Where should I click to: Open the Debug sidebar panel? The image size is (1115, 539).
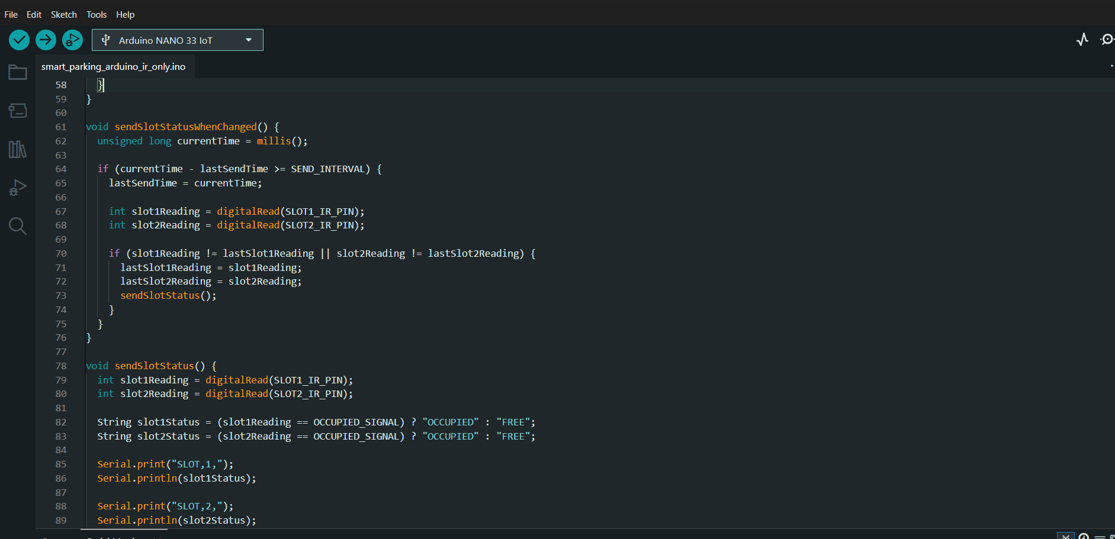[x=18, y=188]
